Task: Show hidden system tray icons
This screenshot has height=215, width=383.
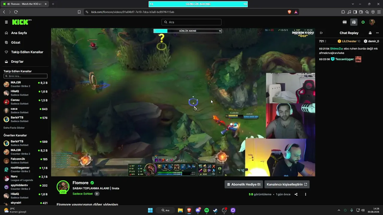Action: click(x=339, y=210)
